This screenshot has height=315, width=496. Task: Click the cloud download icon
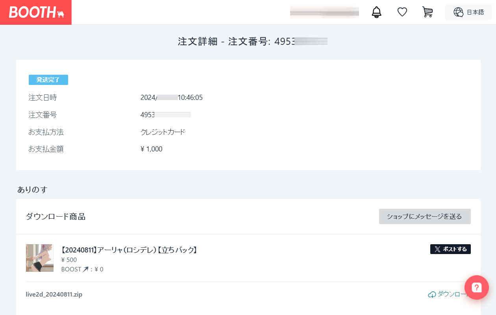432,295
